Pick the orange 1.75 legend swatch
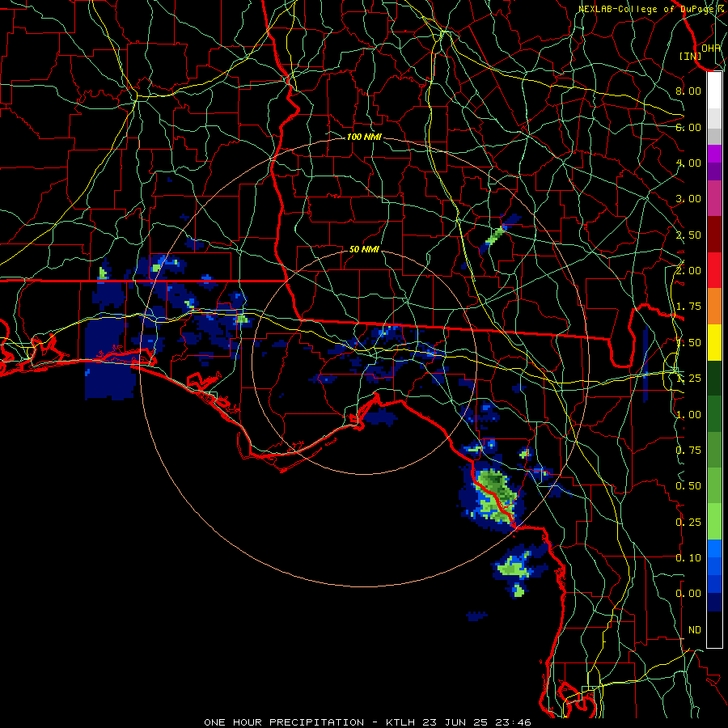 tap(714, 307)
